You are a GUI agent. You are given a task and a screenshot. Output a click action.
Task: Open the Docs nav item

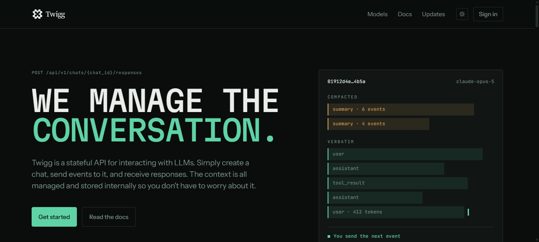(405, 14)
